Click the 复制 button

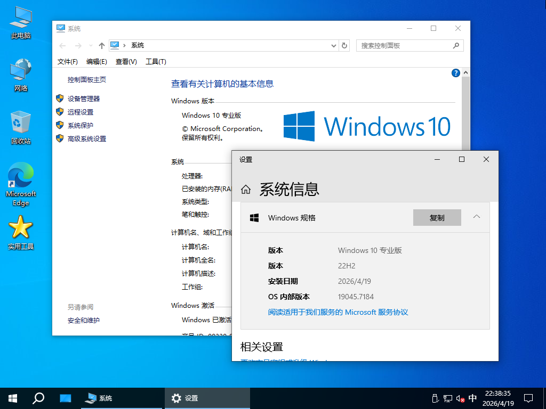tap(437, 218)
